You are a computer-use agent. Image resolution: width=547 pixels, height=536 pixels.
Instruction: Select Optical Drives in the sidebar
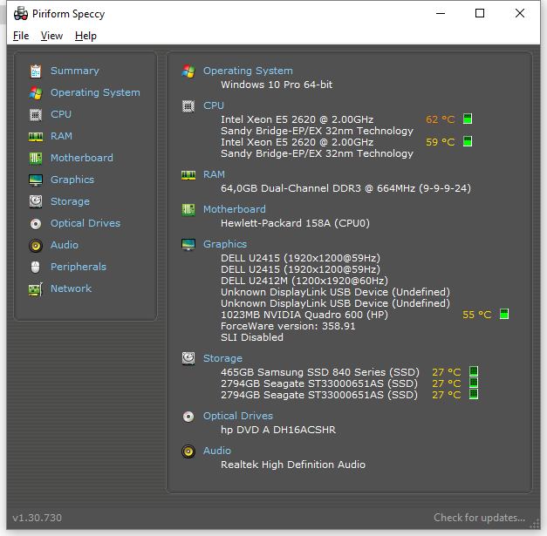pyautogui.click(x=85, y=223)
